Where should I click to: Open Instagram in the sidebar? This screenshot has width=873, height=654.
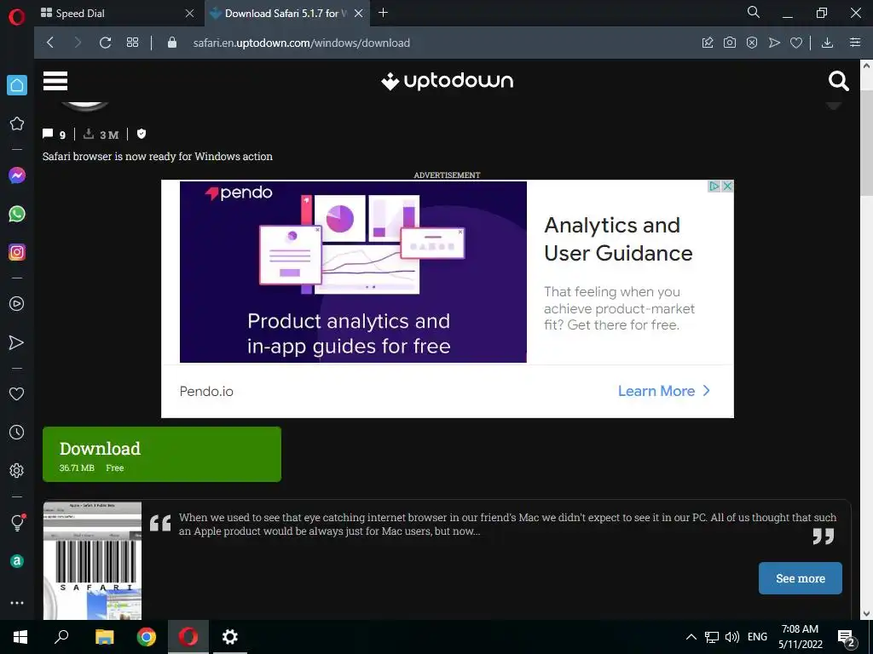pos(17,252)
